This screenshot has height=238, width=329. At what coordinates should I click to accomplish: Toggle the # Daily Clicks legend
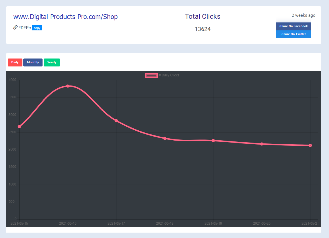pyautogui.click(x=169, y=75)
